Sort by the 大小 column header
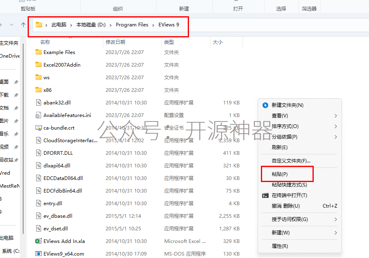The image size is (369, 258). point(218,42)
